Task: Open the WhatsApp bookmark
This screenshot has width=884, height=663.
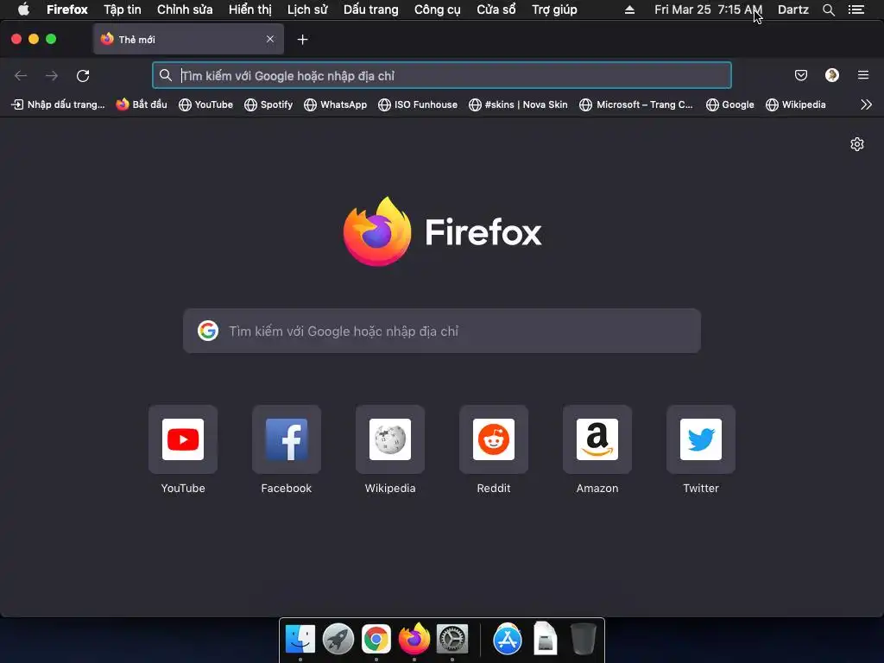Action: point(336,104)
